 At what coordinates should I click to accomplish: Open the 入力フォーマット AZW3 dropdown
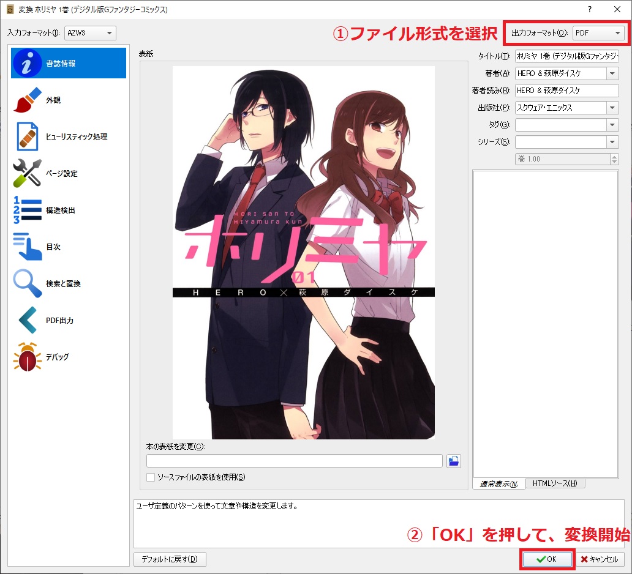click(x=90, y=33)
